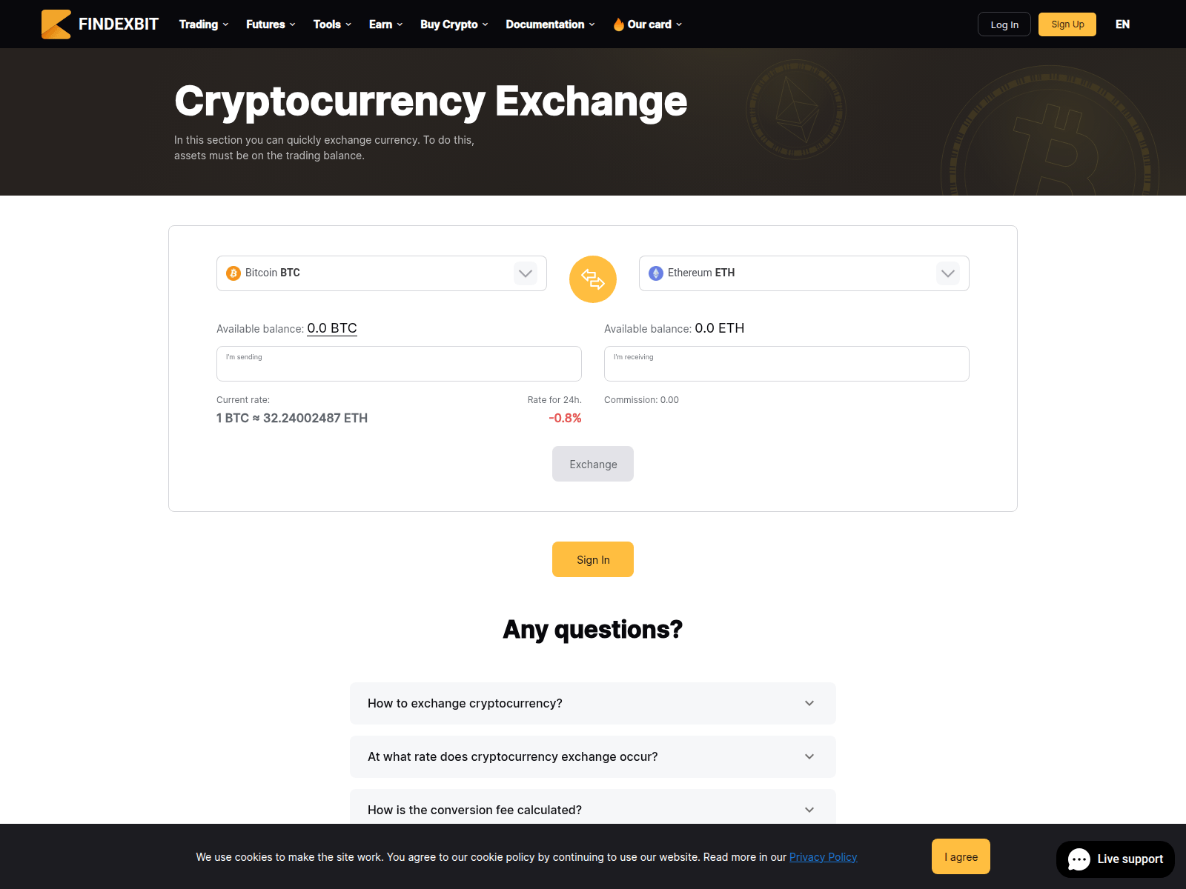Click the Findexbit logo icon
The image size is (1186, 889).
click(56, 24)
